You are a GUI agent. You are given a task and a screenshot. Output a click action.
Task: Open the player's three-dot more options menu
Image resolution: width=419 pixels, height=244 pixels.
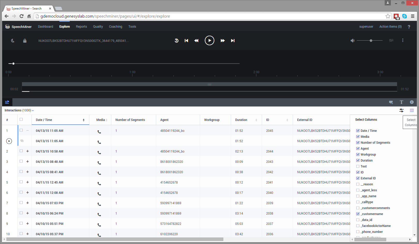(402, 40)
